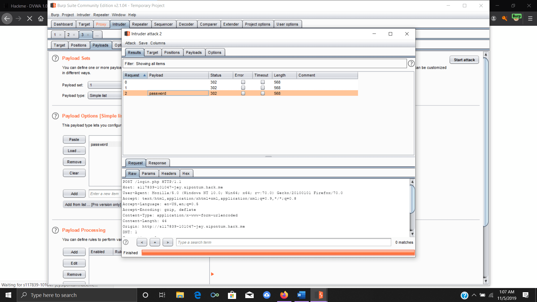This screenshot has height=302, width=537.
Task: Open Payload type Simple list dropdown
Action: coord(105,96)
